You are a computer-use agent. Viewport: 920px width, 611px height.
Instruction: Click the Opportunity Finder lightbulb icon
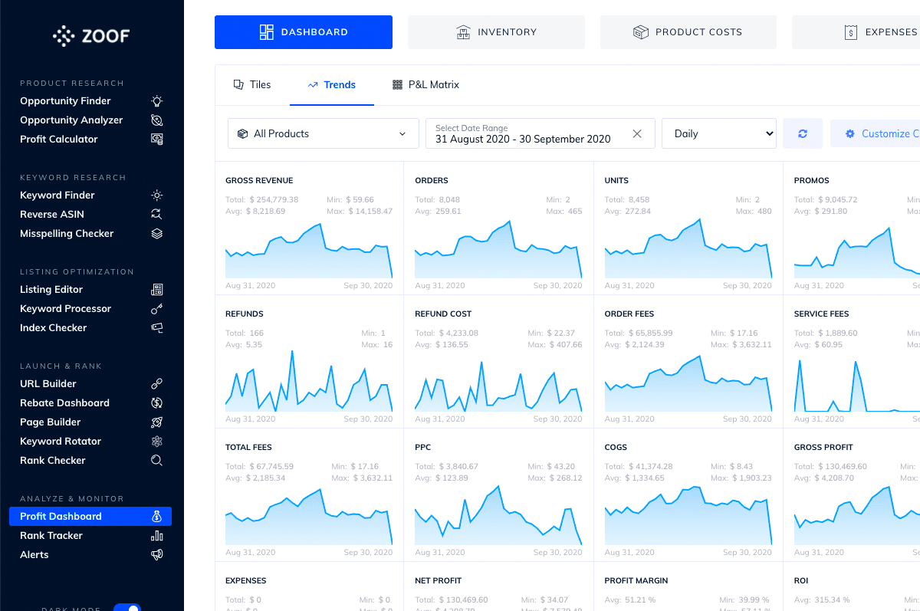pos(156,101)
